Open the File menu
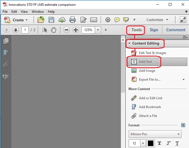 tap(5, 12)
